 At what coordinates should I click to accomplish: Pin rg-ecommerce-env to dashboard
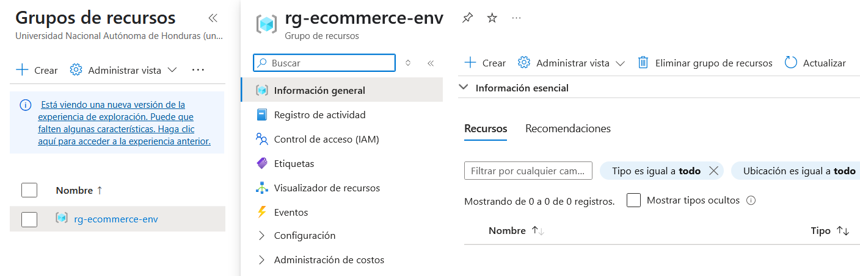467,18
